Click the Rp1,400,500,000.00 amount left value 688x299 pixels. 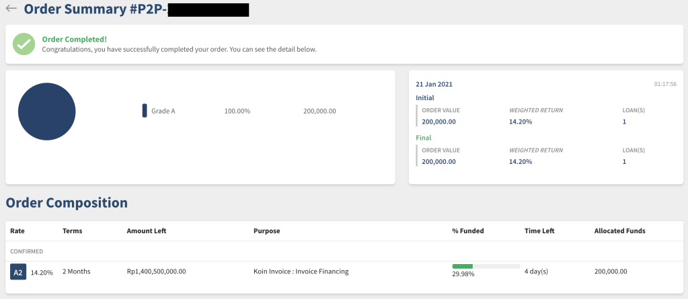pos(156,271)
